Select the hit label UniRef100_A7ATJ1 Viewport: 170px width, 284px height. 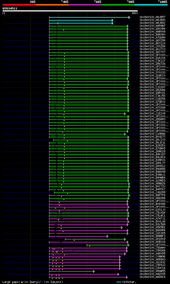pos(152,219)
